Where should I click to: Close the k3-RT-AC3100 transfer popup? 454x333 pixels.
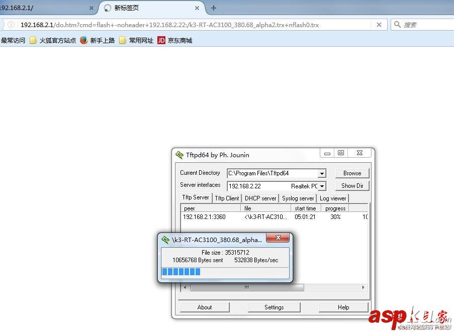pyautogui.click(x=278, y=238)
